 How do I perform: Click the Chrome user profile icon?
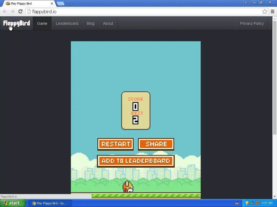click(246, 2)
